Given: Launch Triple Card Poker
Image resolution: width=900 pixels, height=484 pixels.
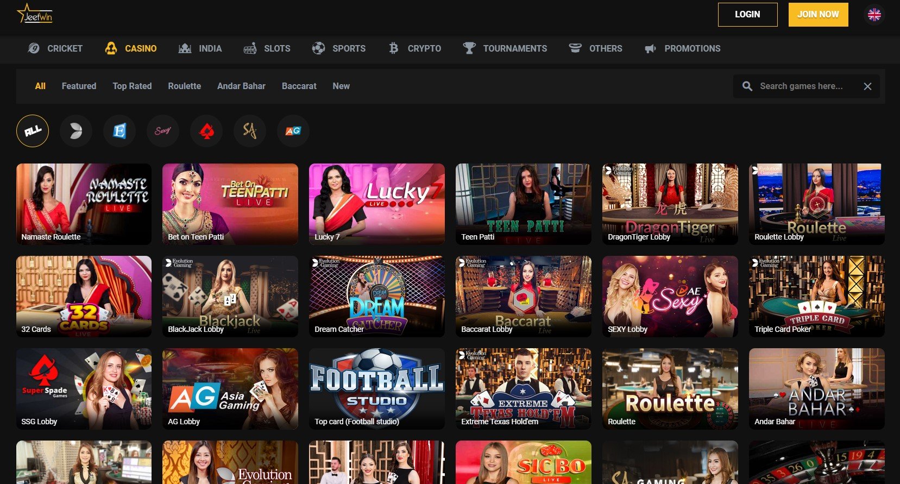Looking at the screenshot, I should (x=817, y=297).
